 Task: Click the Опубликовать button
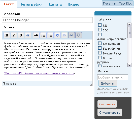tap(110, 112)
